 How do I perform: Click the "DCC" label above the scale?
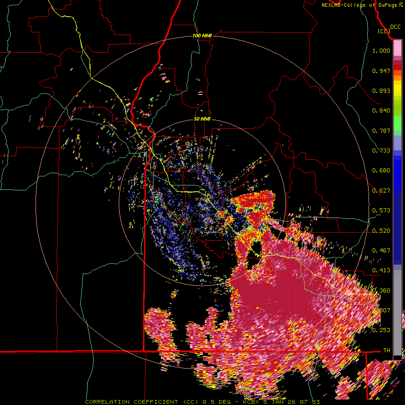[x=395, y=27]
